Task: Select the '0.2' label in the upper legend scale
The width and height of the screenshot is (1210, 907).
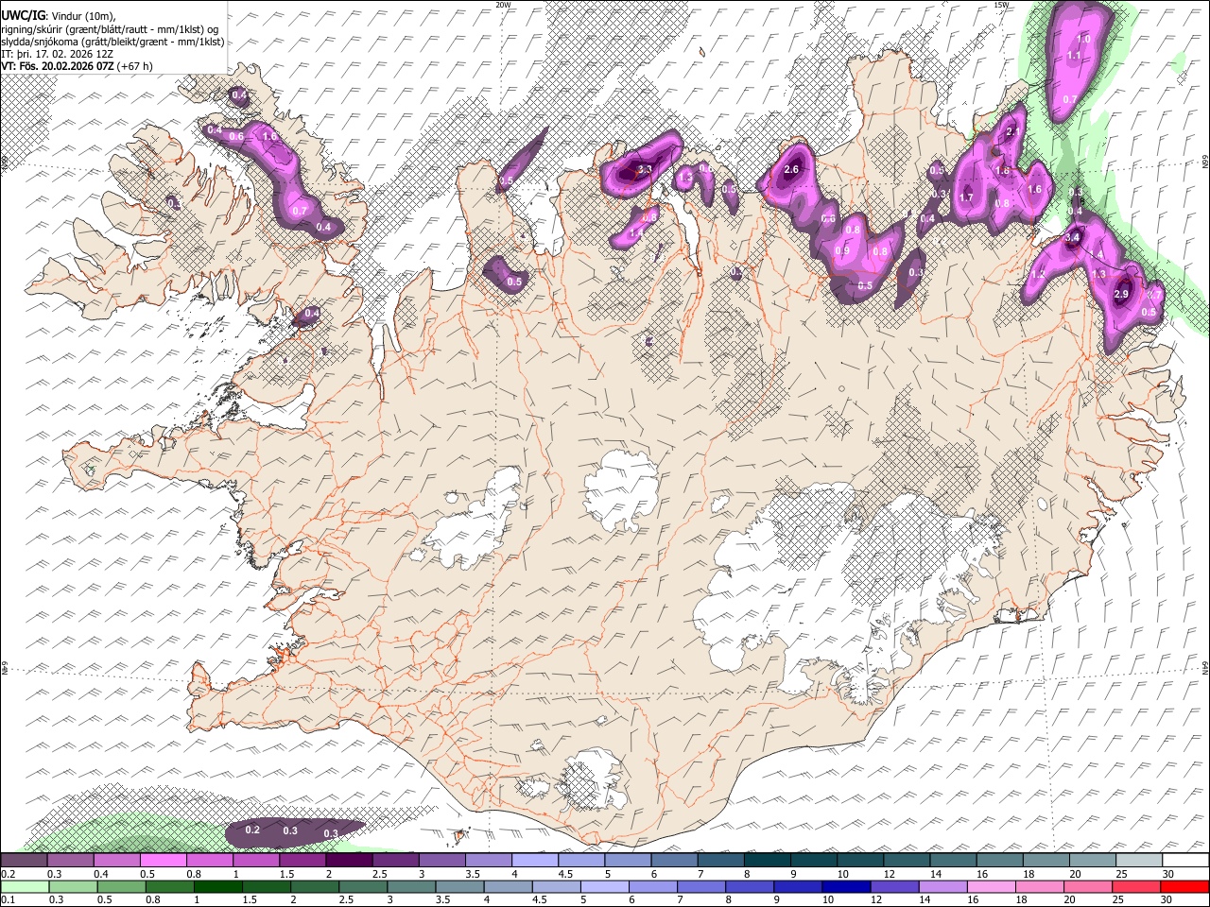Action: point(8,874)
